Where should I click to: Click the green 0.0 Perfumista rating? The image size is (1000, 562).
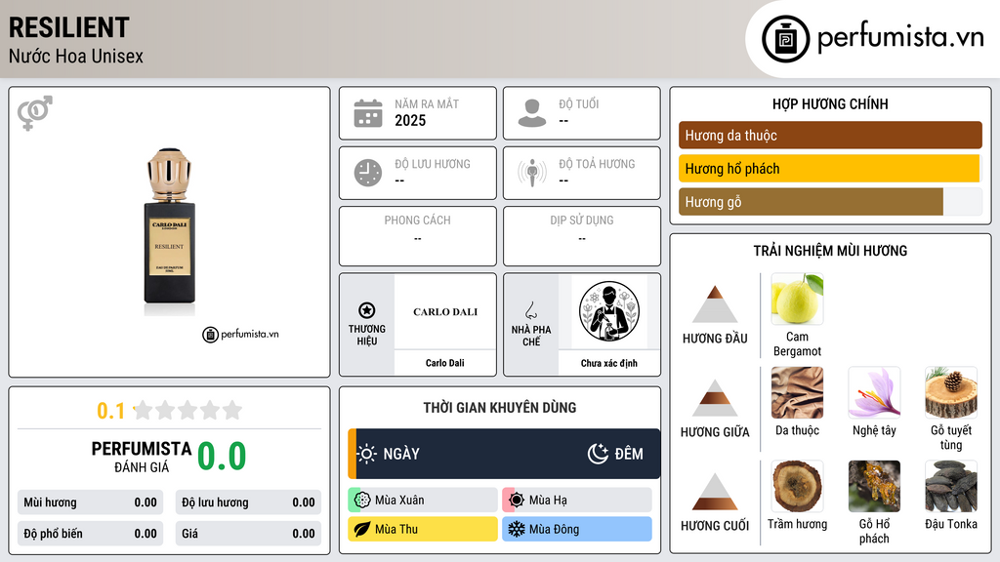click(222, 457)
